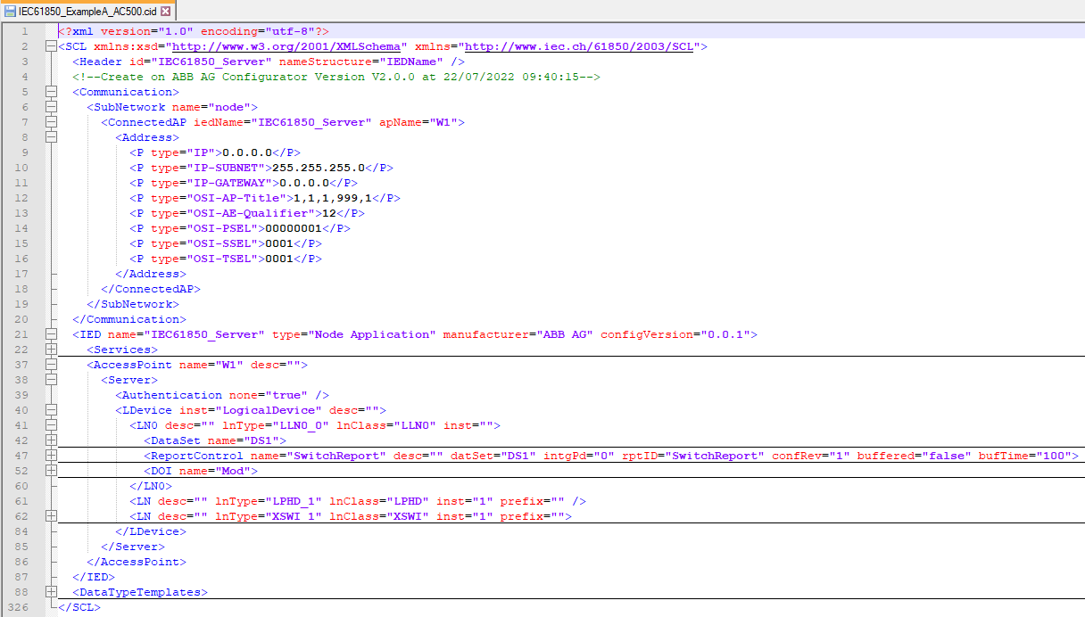Collapse the SubNetwork node fold
The height and width of the screenshot is (617, 1085).
(51, 107)
